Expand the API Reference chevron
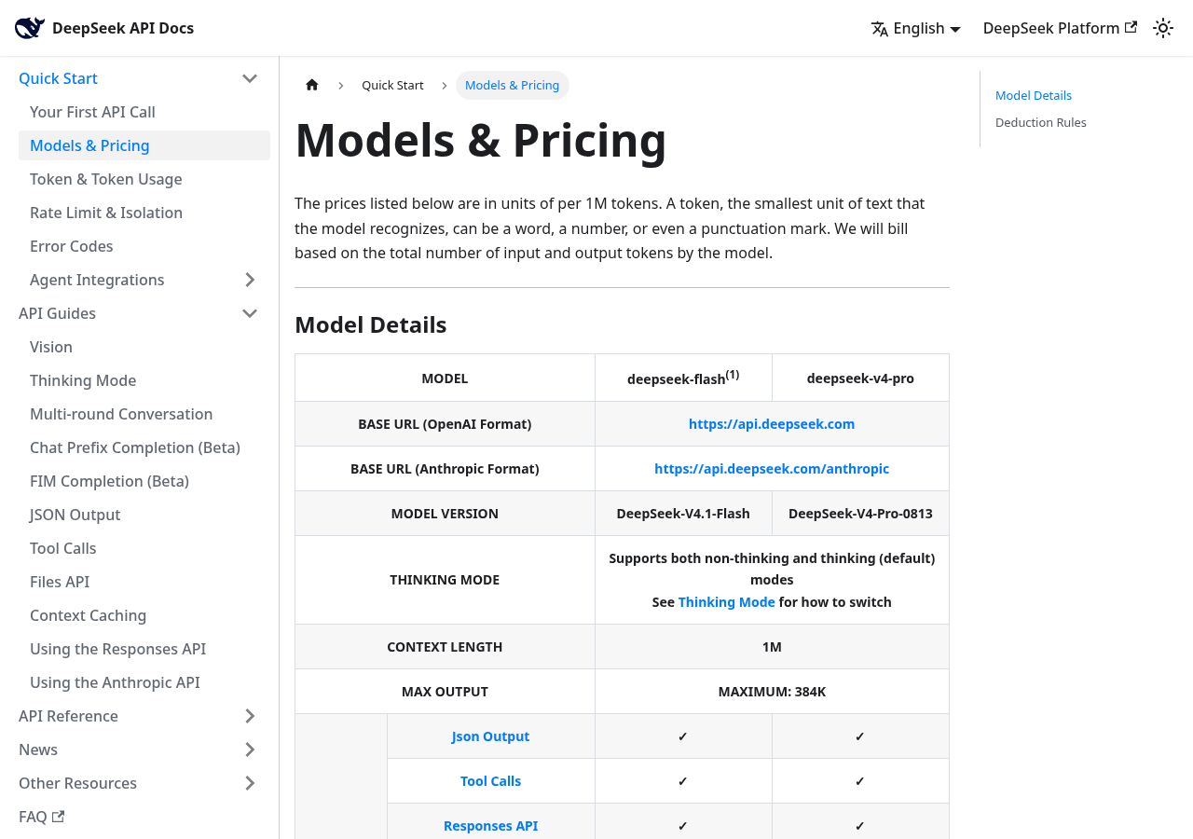 pyautogui.click(x=250, y=716)
